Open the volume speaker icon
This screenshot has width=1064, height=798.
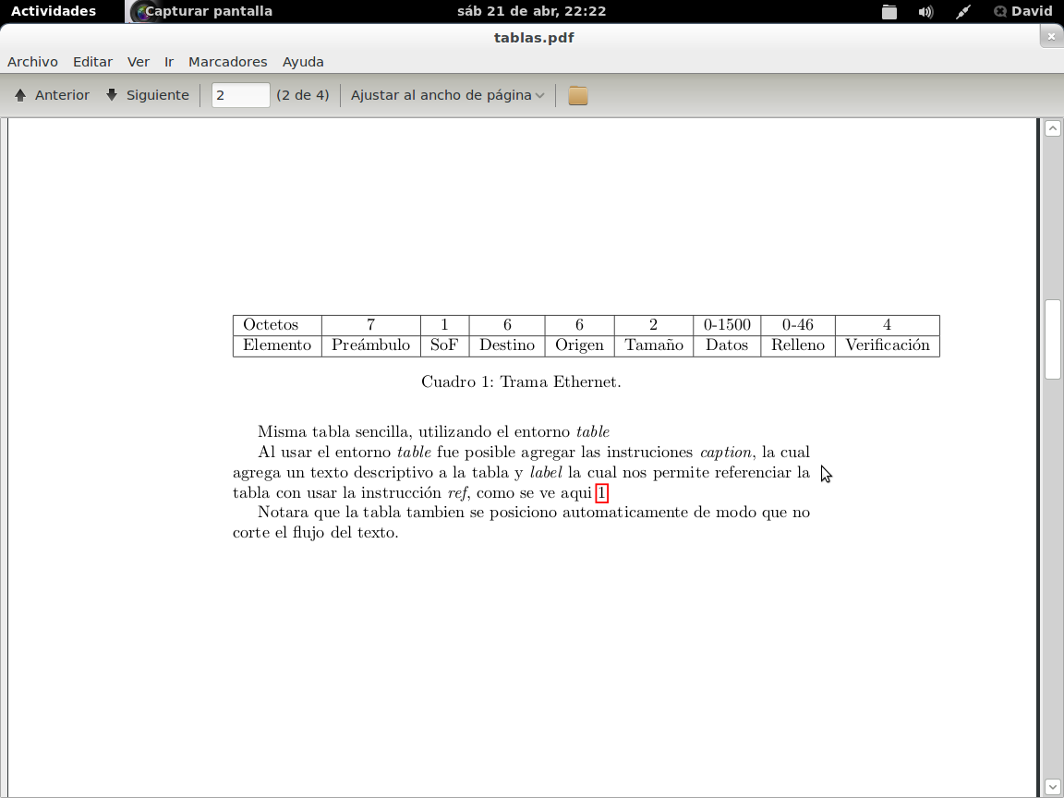tap(925, 11)
